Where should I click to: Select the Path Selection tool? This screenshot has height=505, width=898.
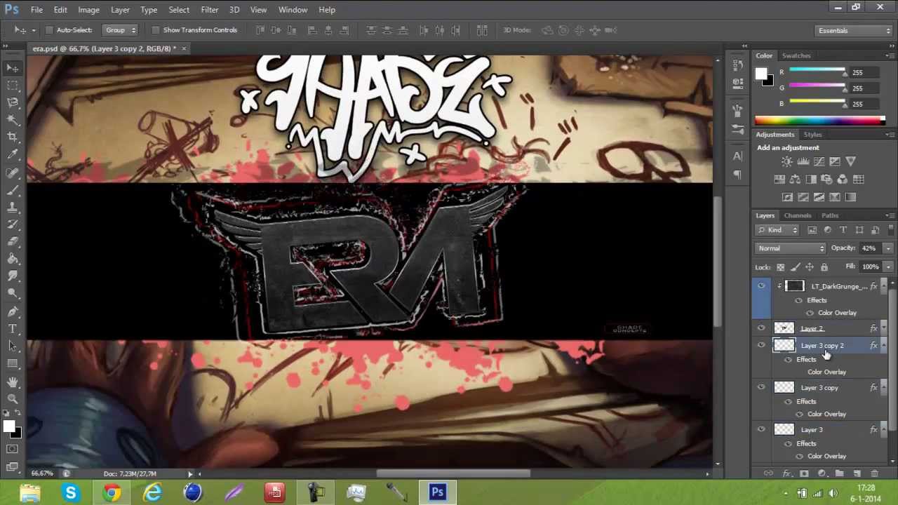click(x=13, y=346)
